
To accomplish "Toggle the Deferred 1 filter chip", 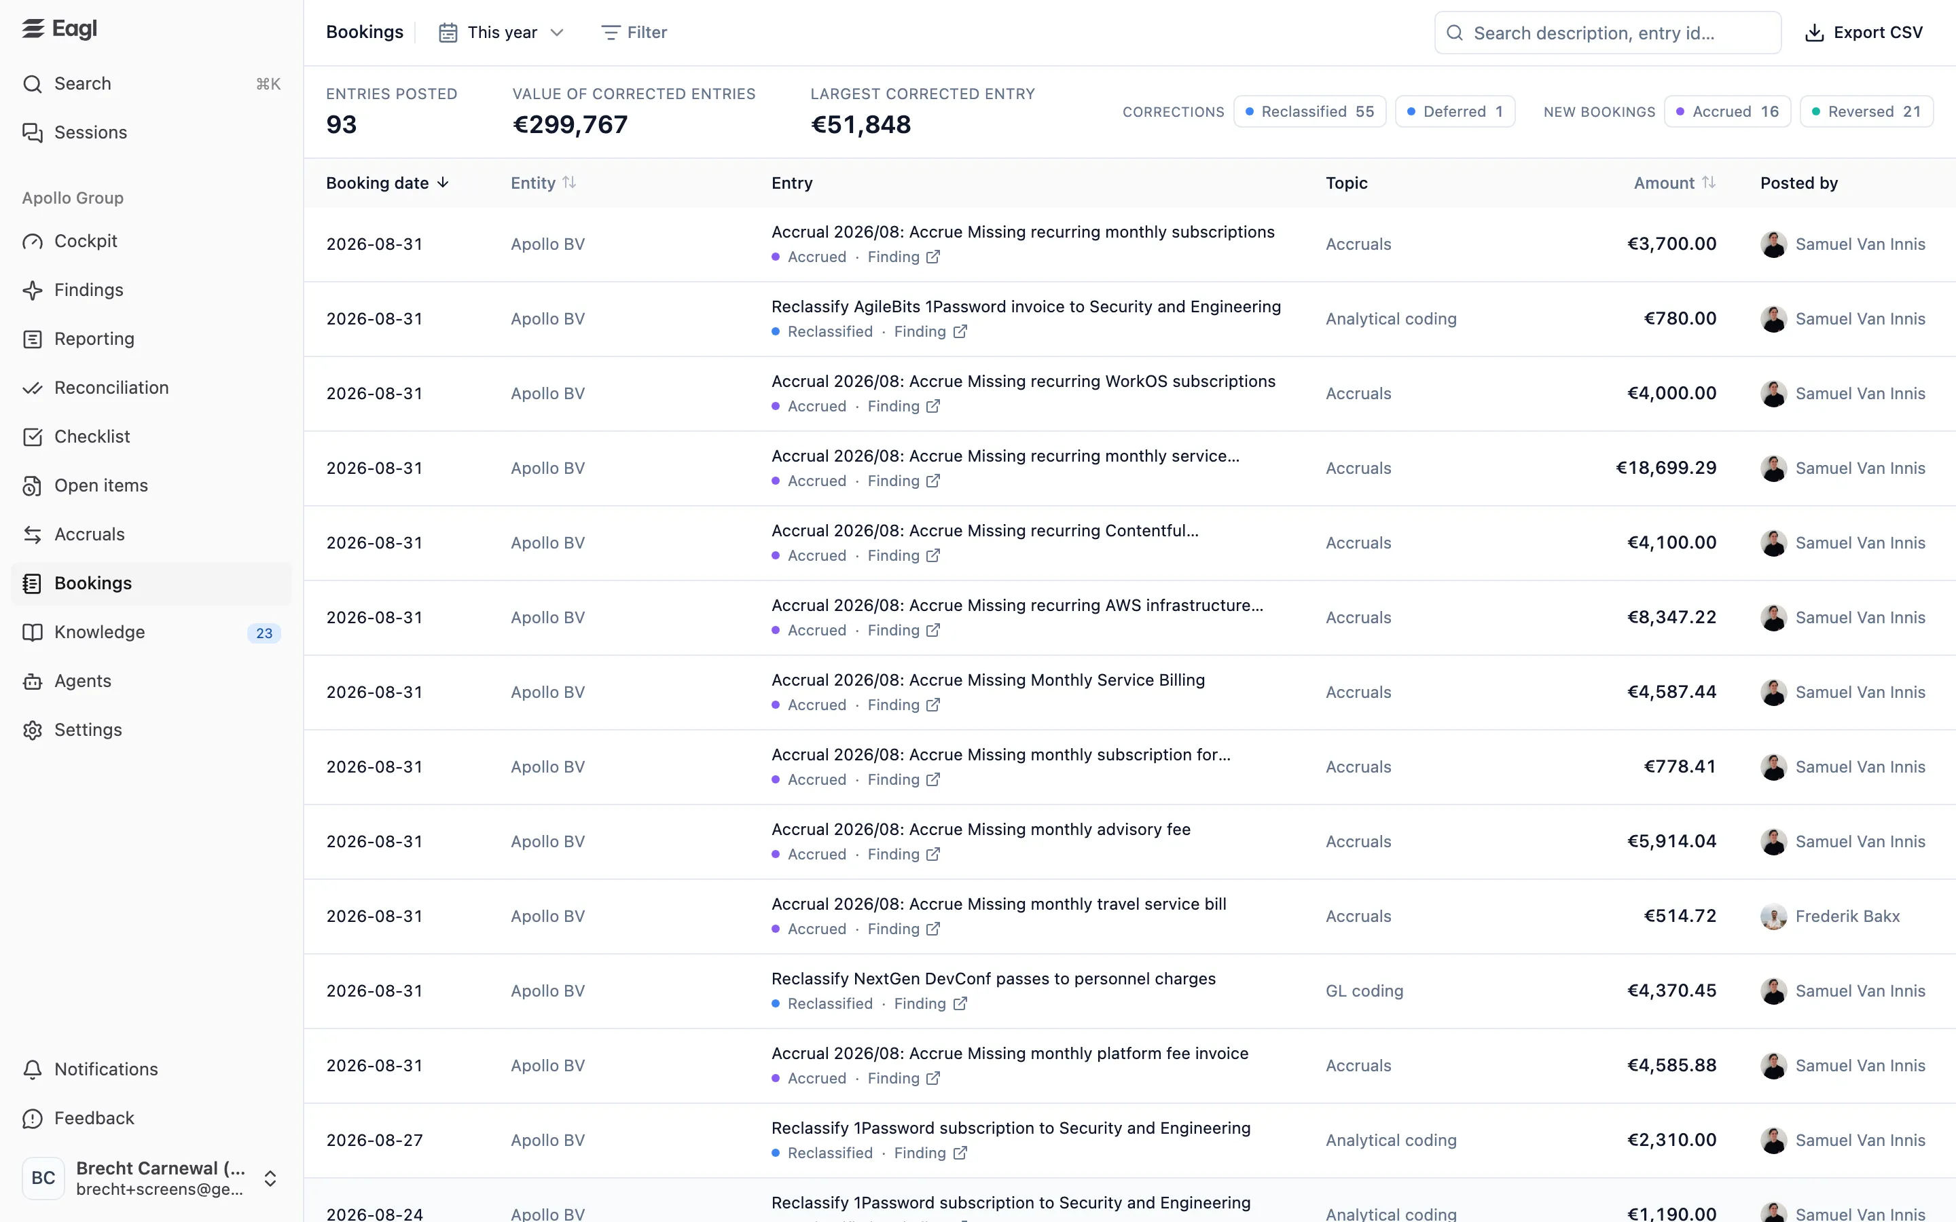I will [x=1455, y=111].
